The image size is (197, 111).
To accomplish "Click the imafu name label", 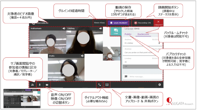I will (x=52, y=56).
